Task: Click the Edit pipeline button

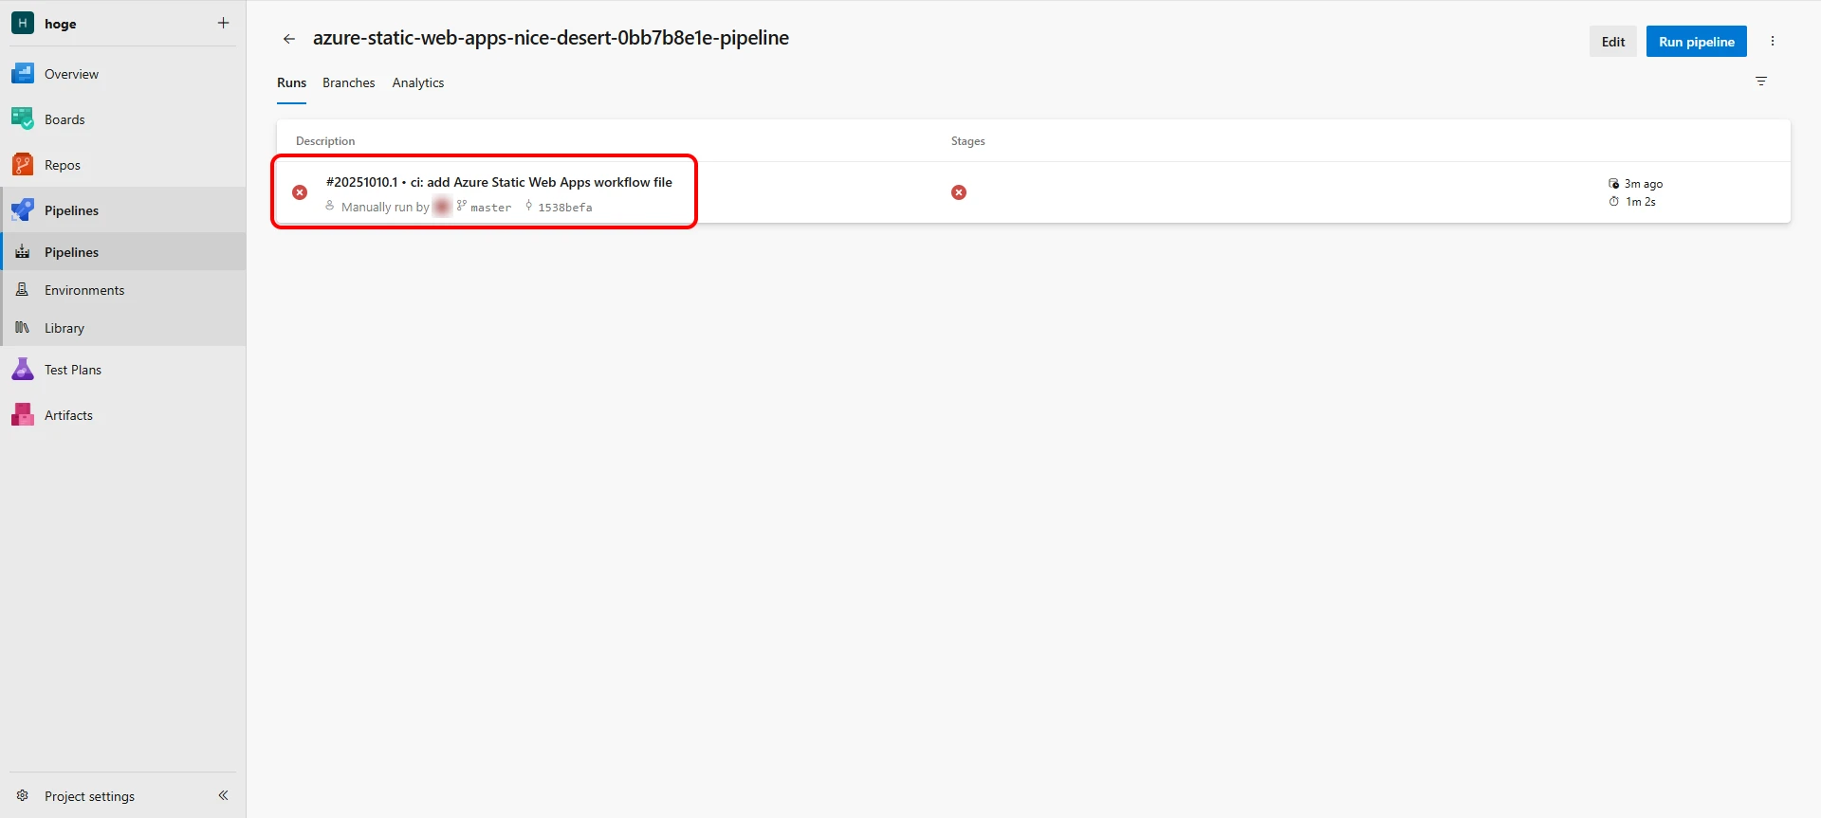Action: pyautogui.click(x=1612, y=42)
